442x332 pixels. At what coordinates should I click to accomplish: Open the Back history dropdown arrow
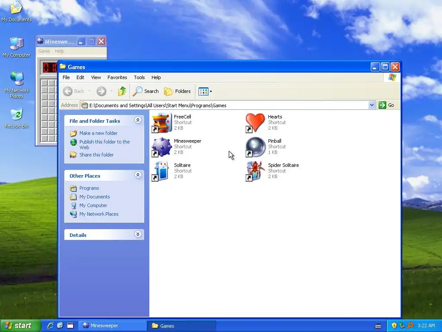coord(90,91)
